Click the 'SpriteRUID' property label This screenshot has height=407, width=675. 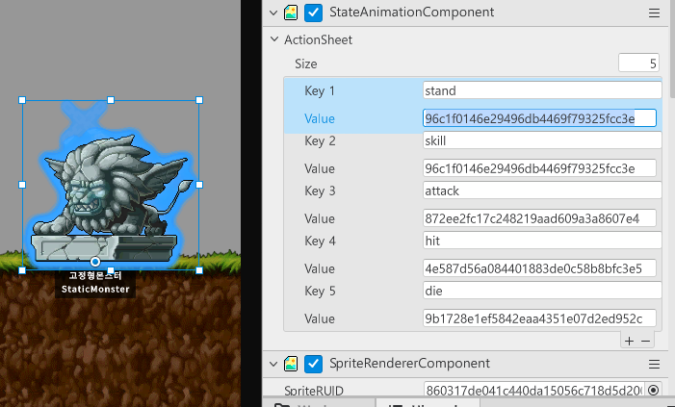(314, 391)
